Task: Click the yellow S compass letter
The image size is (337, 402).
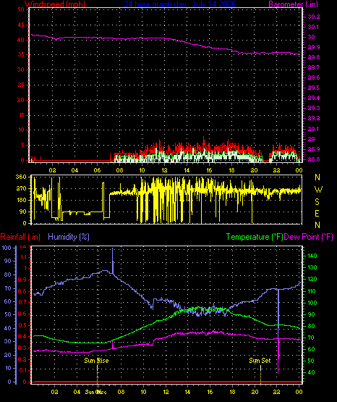Action: [317, 202]
